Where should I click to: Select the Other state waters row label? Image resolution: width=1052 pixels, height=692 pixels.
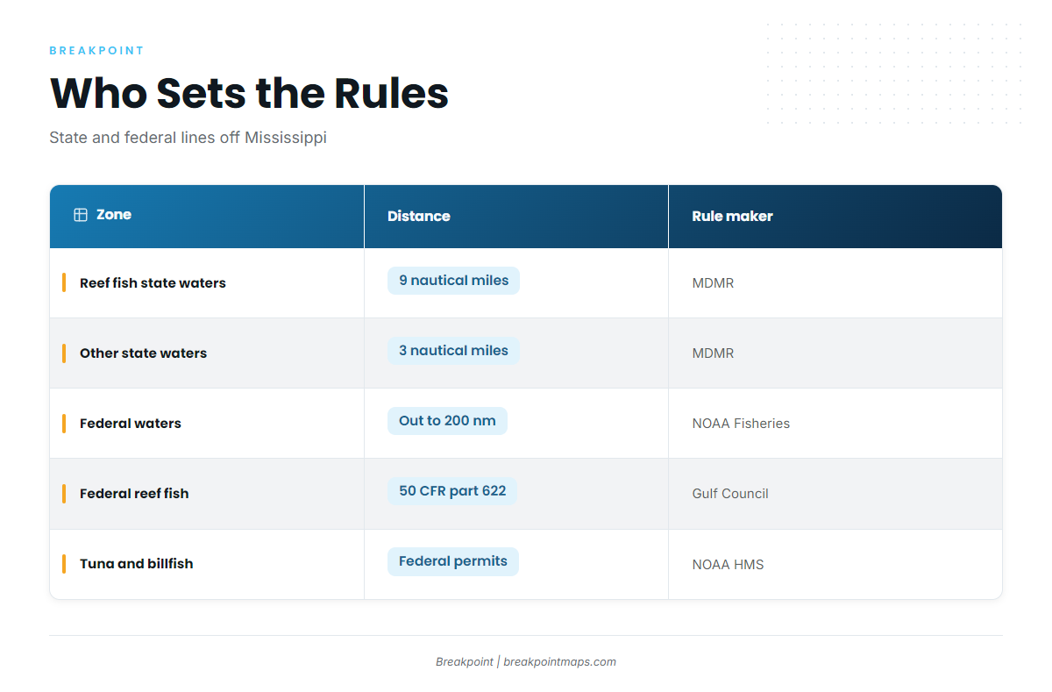coord(143,353)
